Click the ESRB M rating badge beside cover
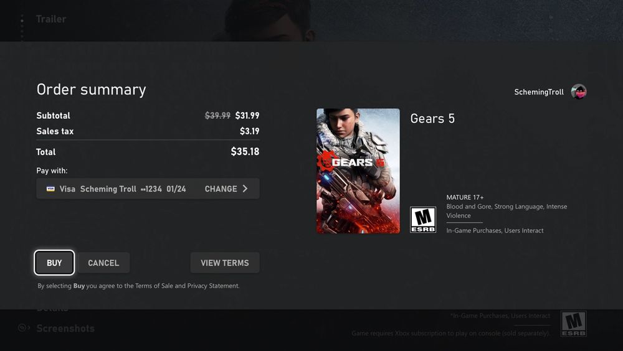Viewport: 623px width, 351px height. click(x=423, y=220)
